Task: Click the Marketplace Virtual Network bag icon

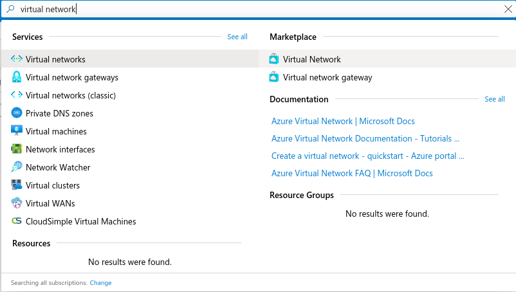Action: [x=274, y=59]
